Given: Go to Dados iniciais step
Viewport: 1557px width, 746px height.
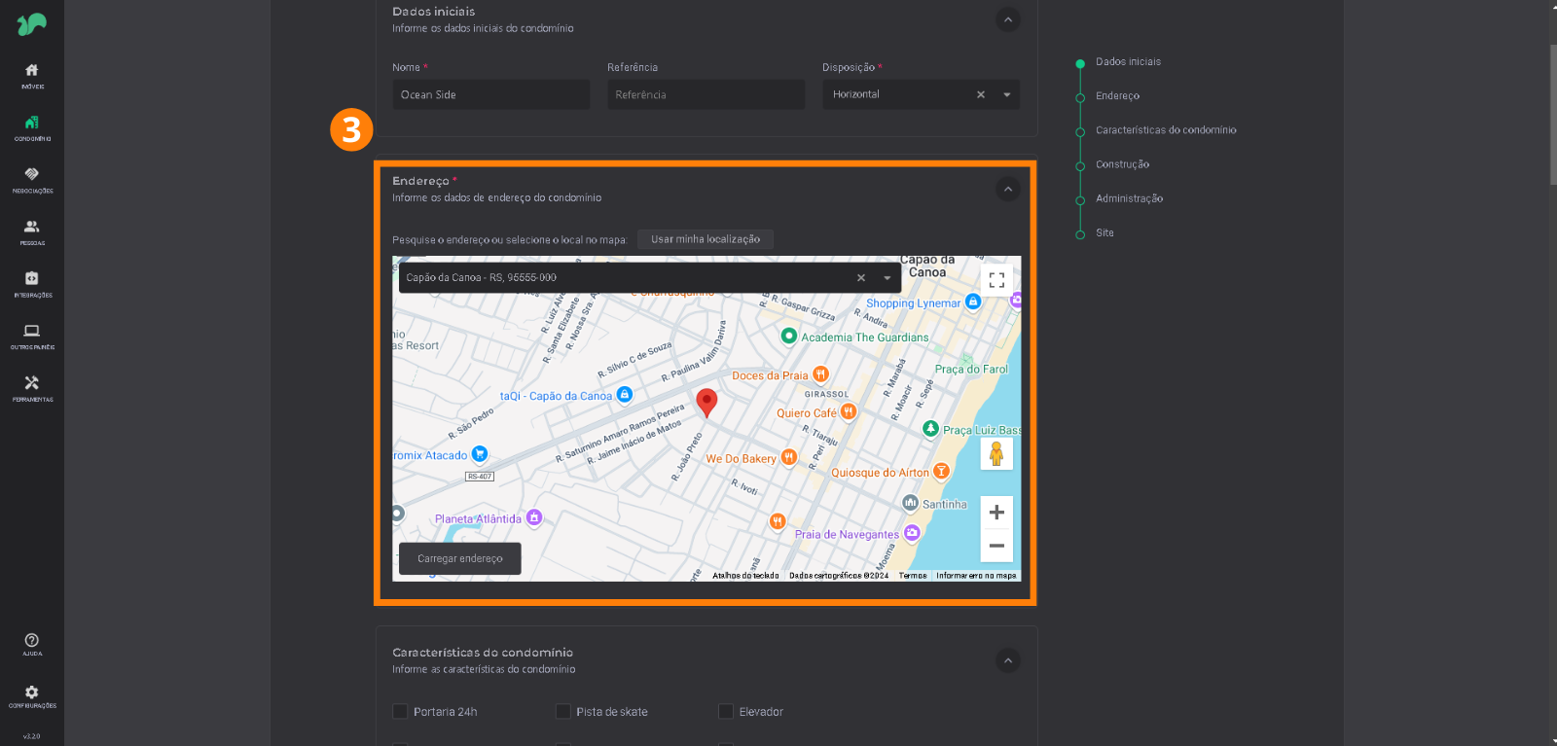Looking at the screenshot, I should [1128, 61].
